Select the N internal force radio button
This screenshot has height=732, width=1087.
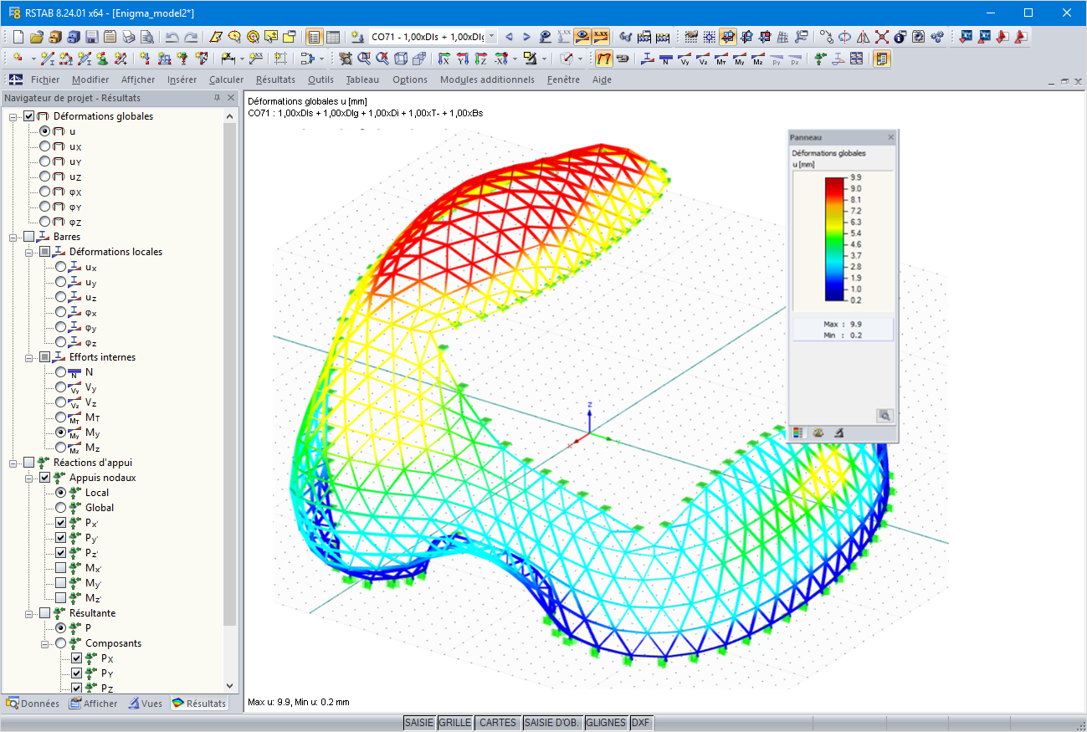[61, 372]
